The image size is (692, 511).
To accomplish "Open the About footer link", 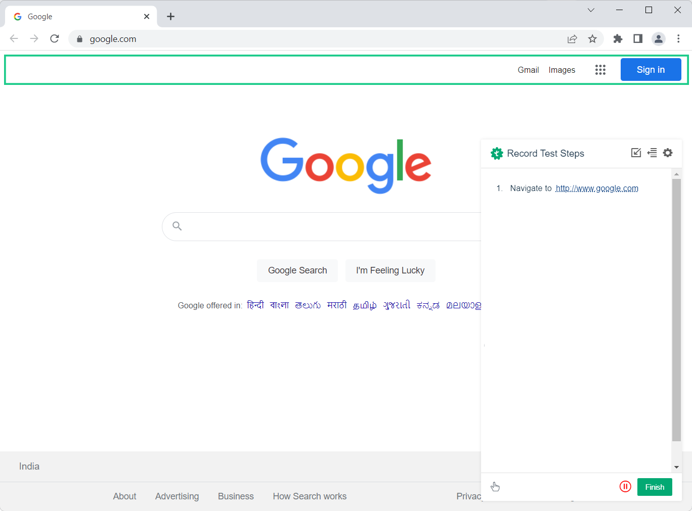I will point(124,496).
